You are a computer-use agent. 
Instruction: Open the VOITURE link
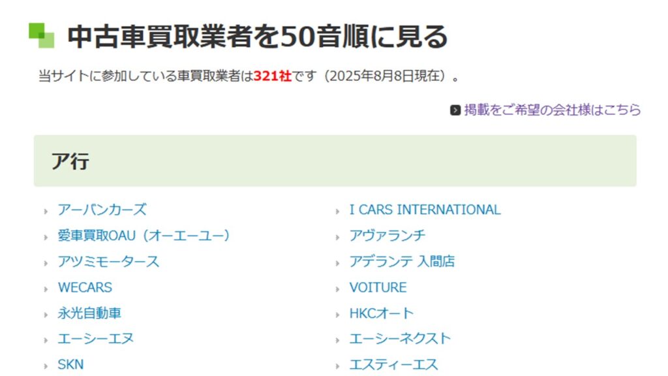378,287
